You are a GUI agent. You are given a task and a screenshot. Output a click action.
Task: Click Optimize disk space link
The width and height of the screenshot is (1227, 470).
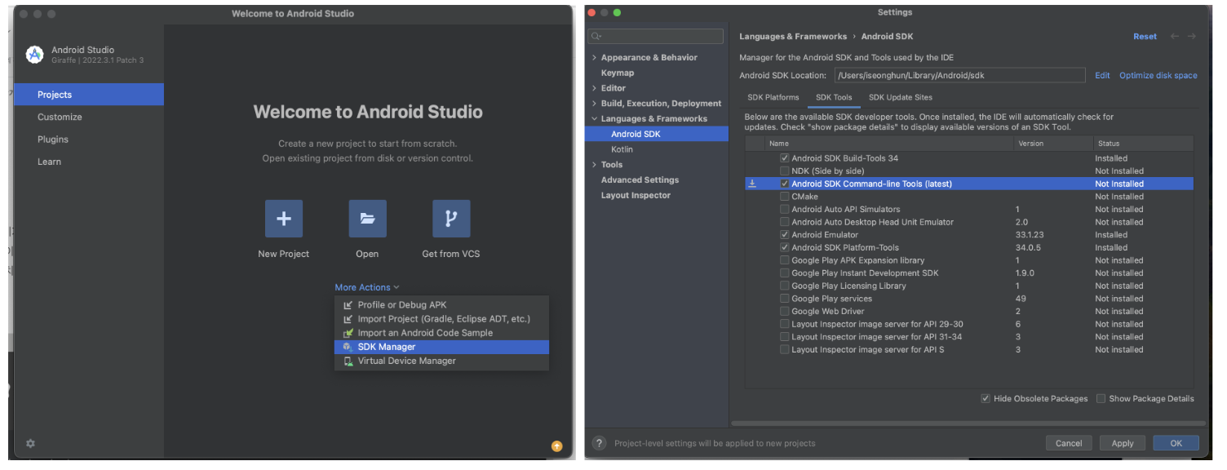click(1158, 75)
